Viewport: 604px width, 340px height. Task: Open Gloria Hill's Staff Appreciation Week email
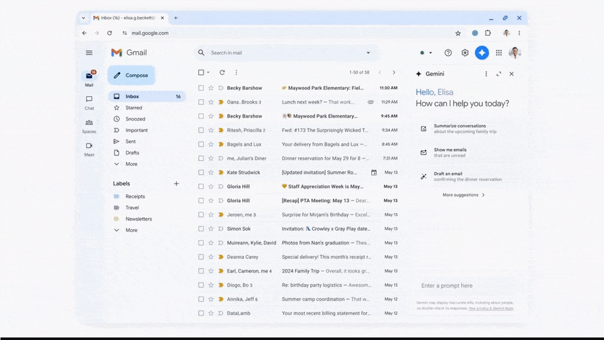[x=298, y=187]
